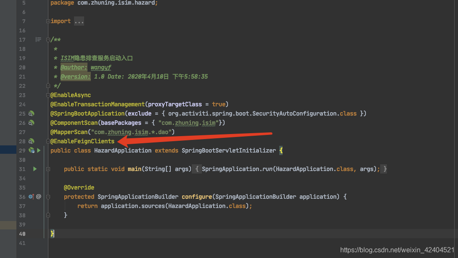The width and height of the screenshot is (458, 258).
Task: Click line number 29 in gutter
Action: click(22, 150)
